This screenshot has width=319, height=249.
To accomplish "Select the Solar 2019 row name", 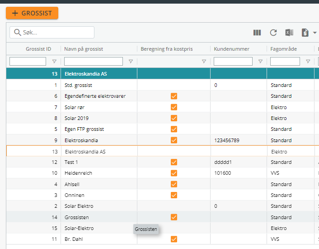I will (76, 118).
